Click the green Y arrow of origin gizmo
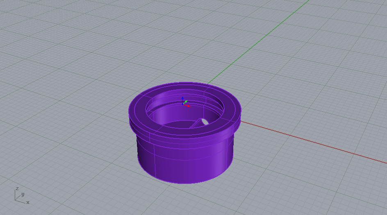The height and width of the screenshot is (215, 387). 187,101
